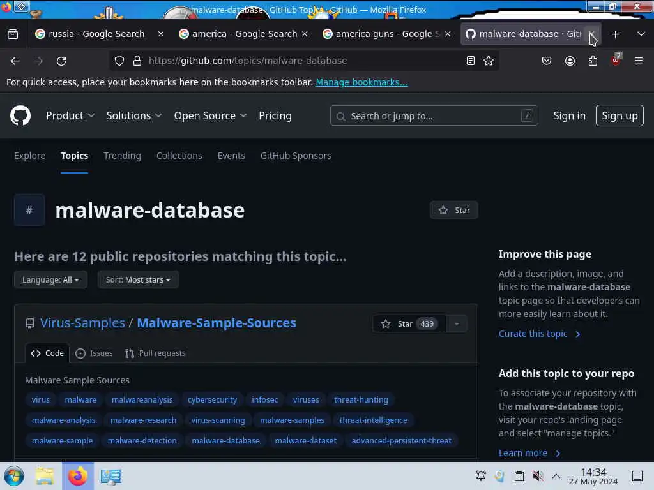This screenshot has width=654, height=490.
Task: Close the russia Google Search tab
Action: [x=161, y=34]
